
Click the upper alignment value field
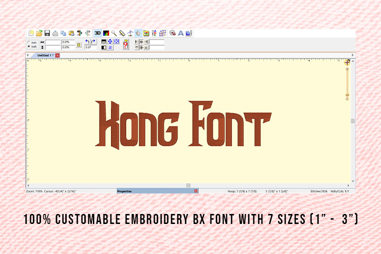point(157,42)
